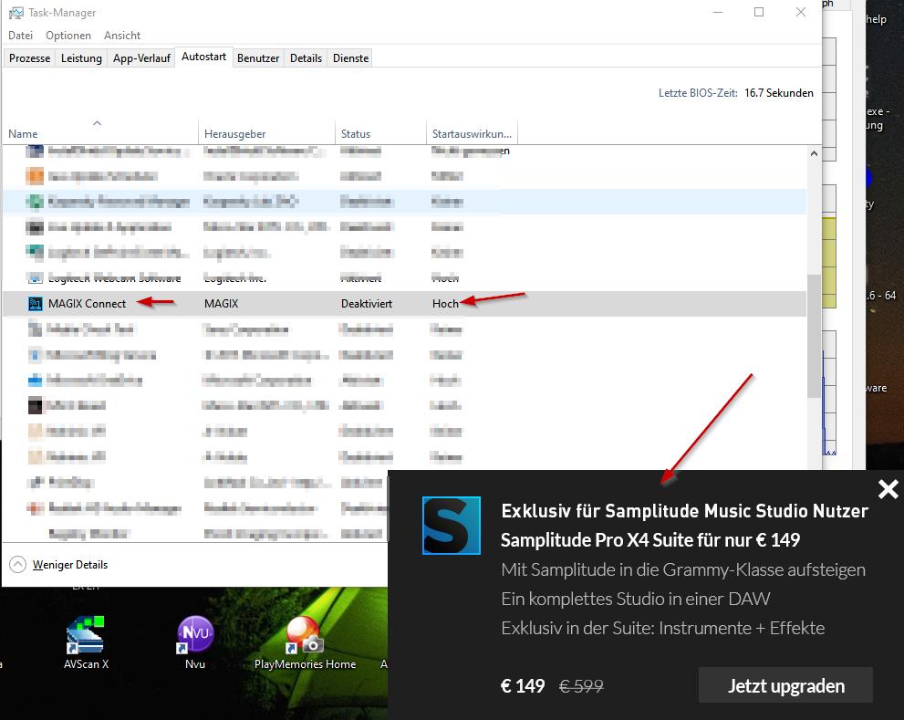Open the Datei menu
The width and height of the screenshot is (904, 720).
point(20,36)
